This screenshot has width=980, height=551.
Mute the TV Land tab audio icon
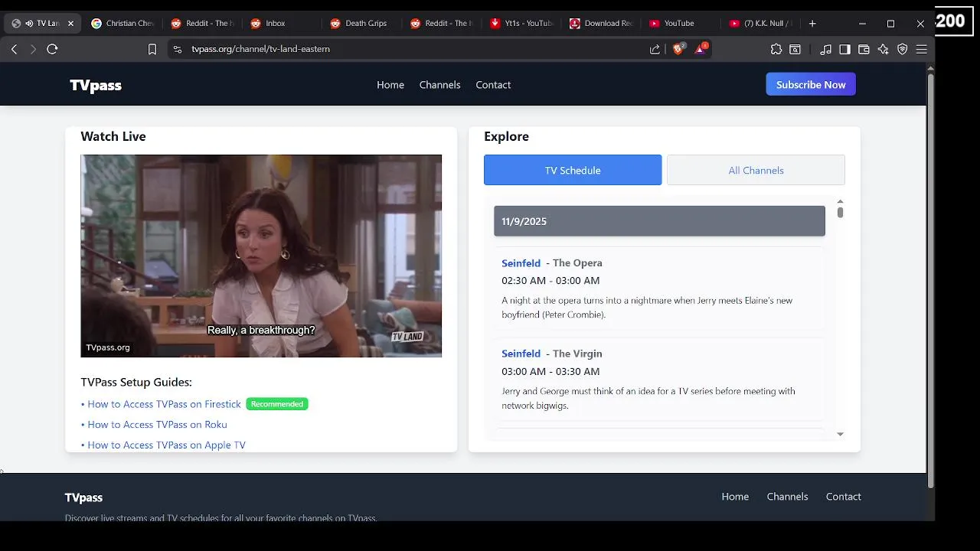[x=29, y=24]
